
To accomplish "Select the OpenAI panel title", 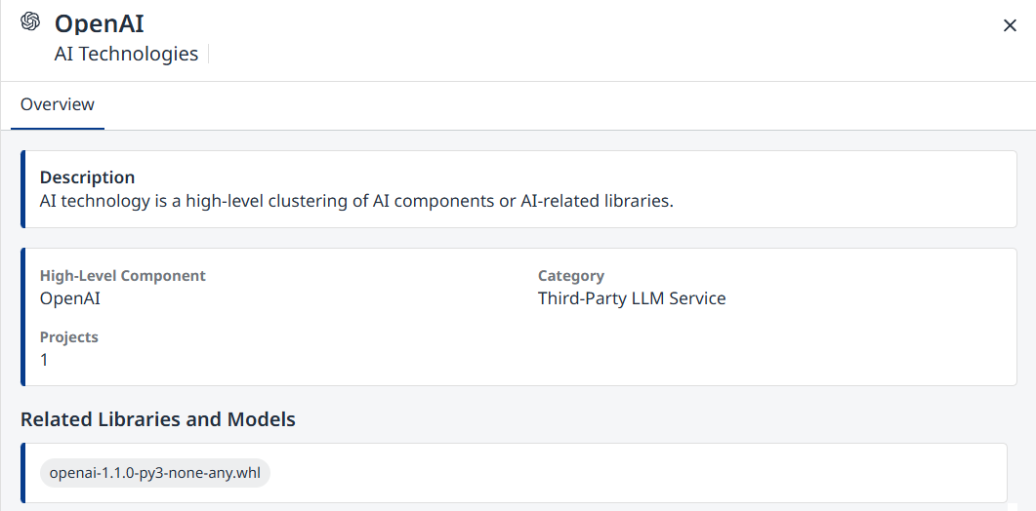I will [x=100, y=23].
